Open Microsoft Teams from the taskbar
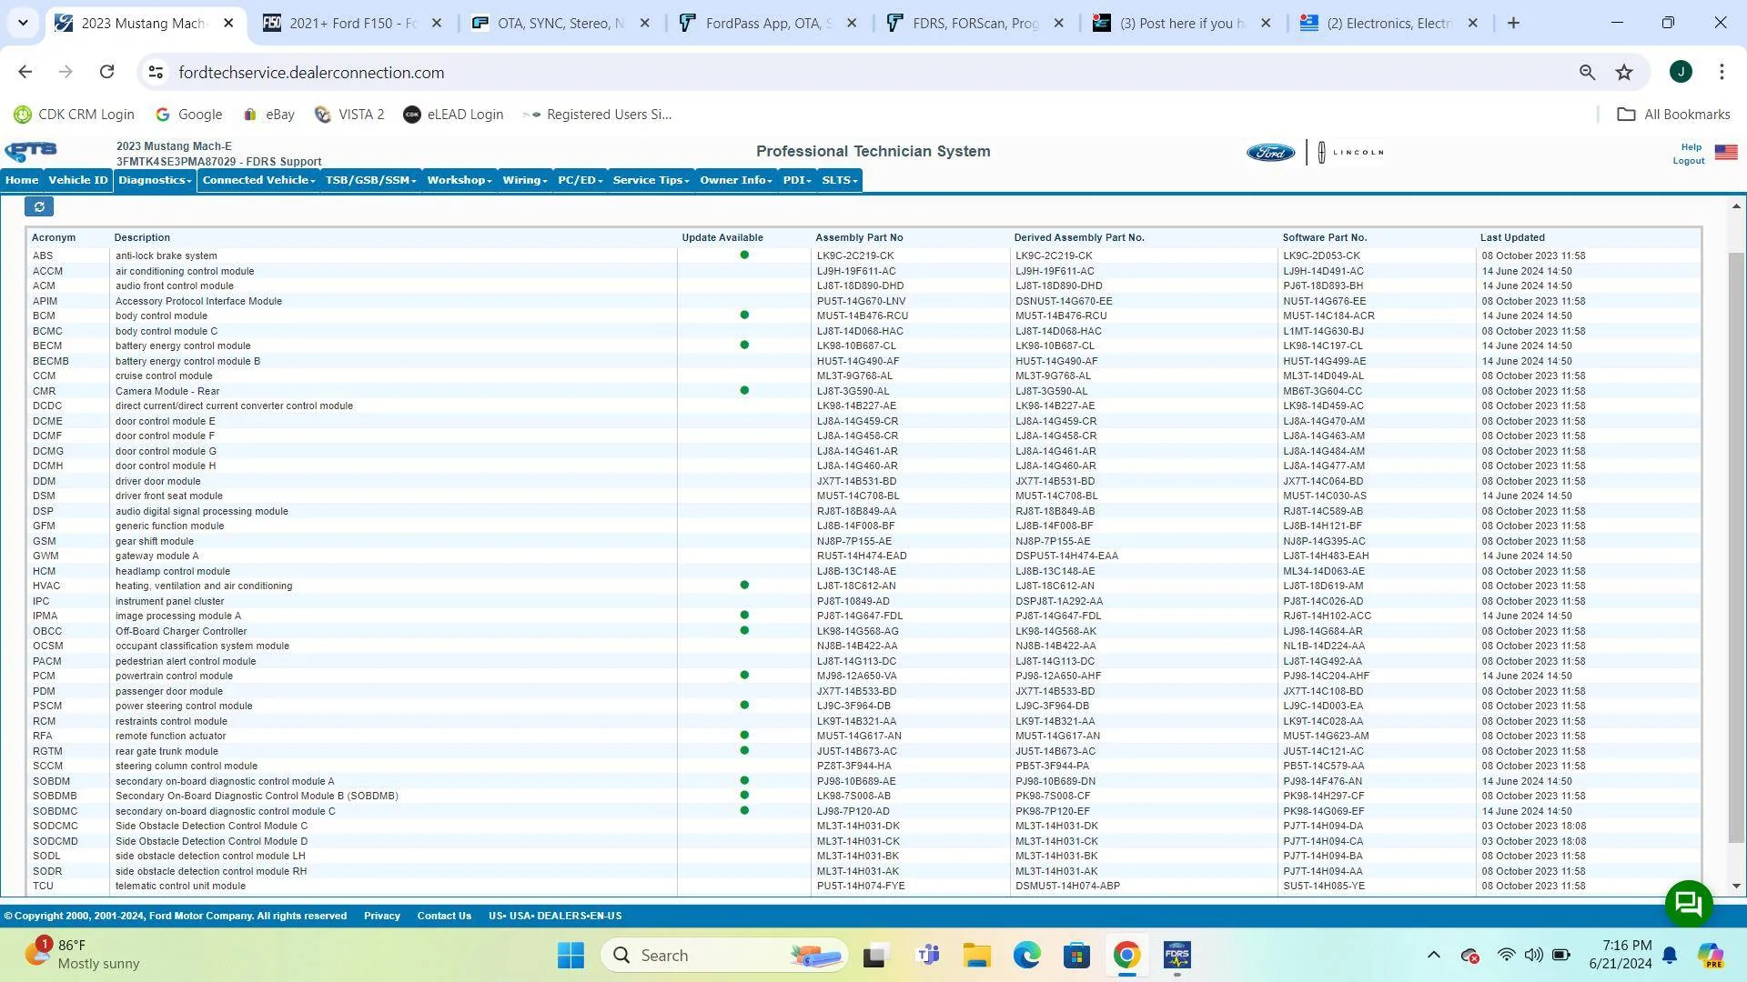The height and width of the screenshot is (982, 1747). 927,956
